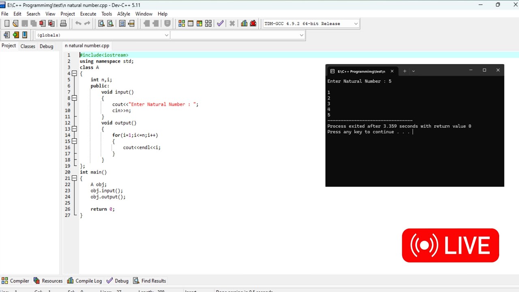This screenshot has height=292, width=519.
Task: Open the Help menu
Action: click(163, 14)
